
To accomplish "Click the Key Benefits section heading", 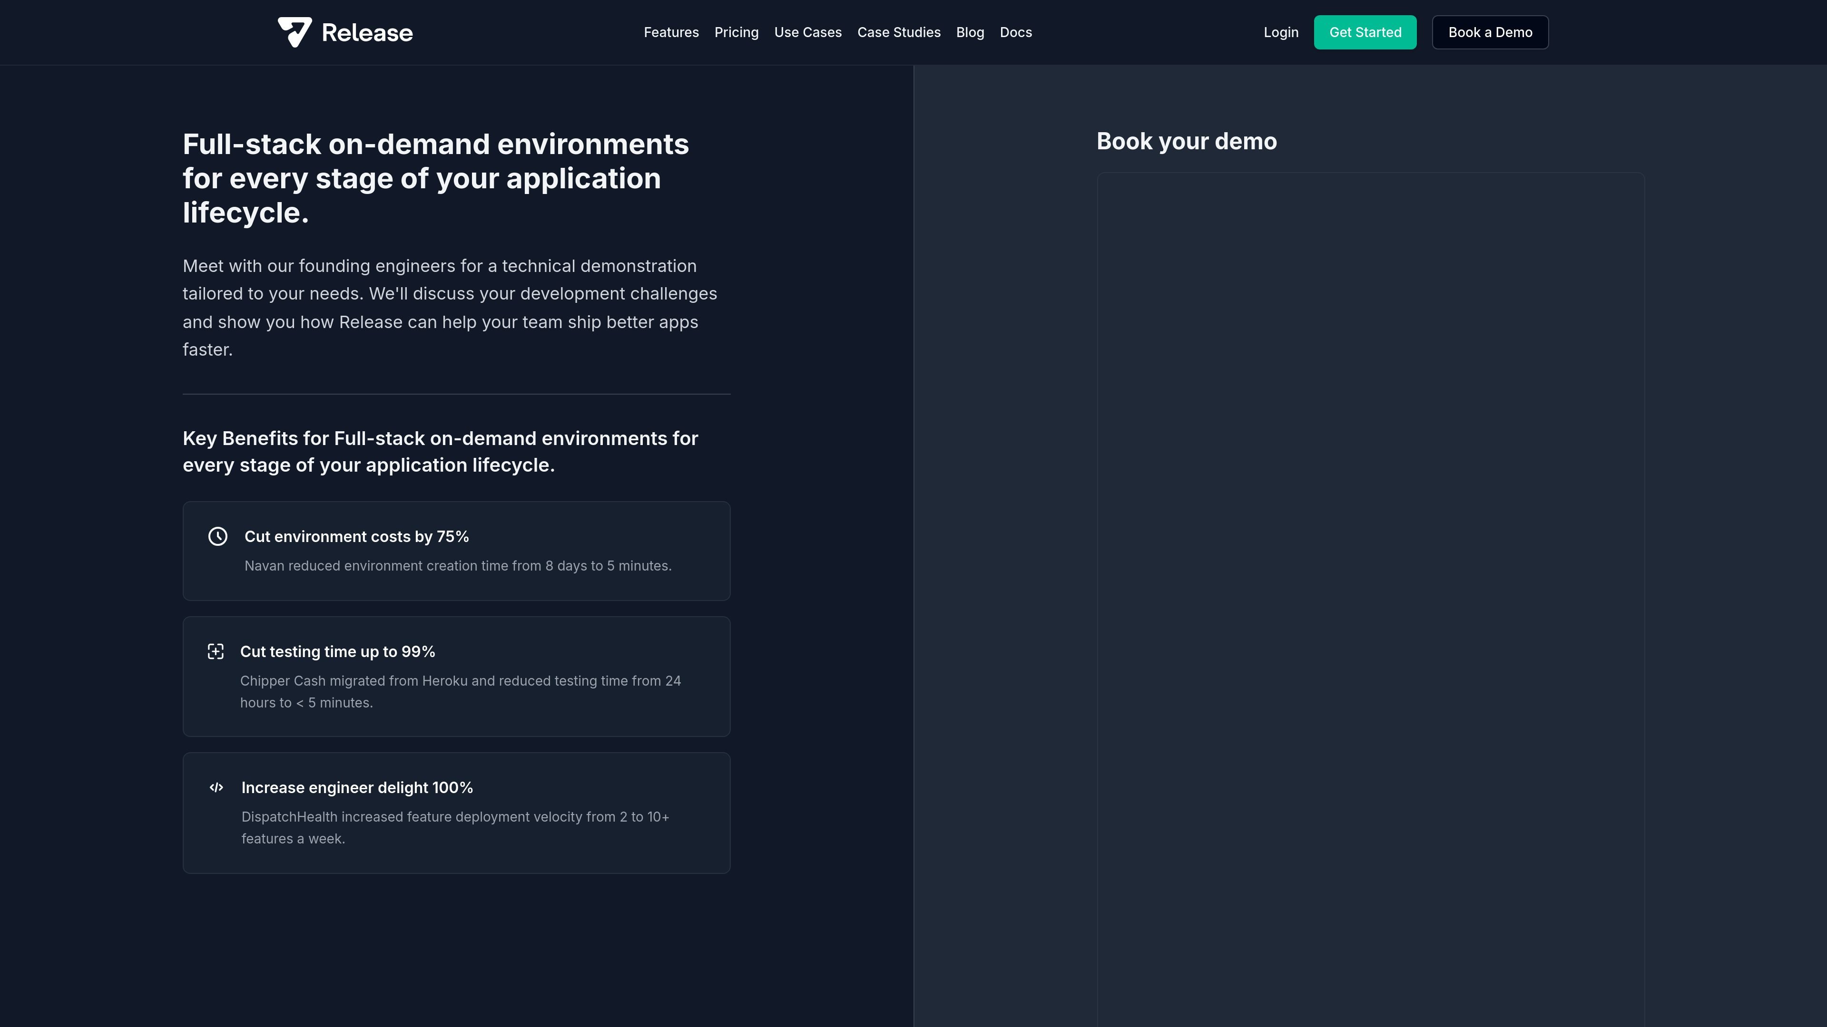I will click(441, 452).
